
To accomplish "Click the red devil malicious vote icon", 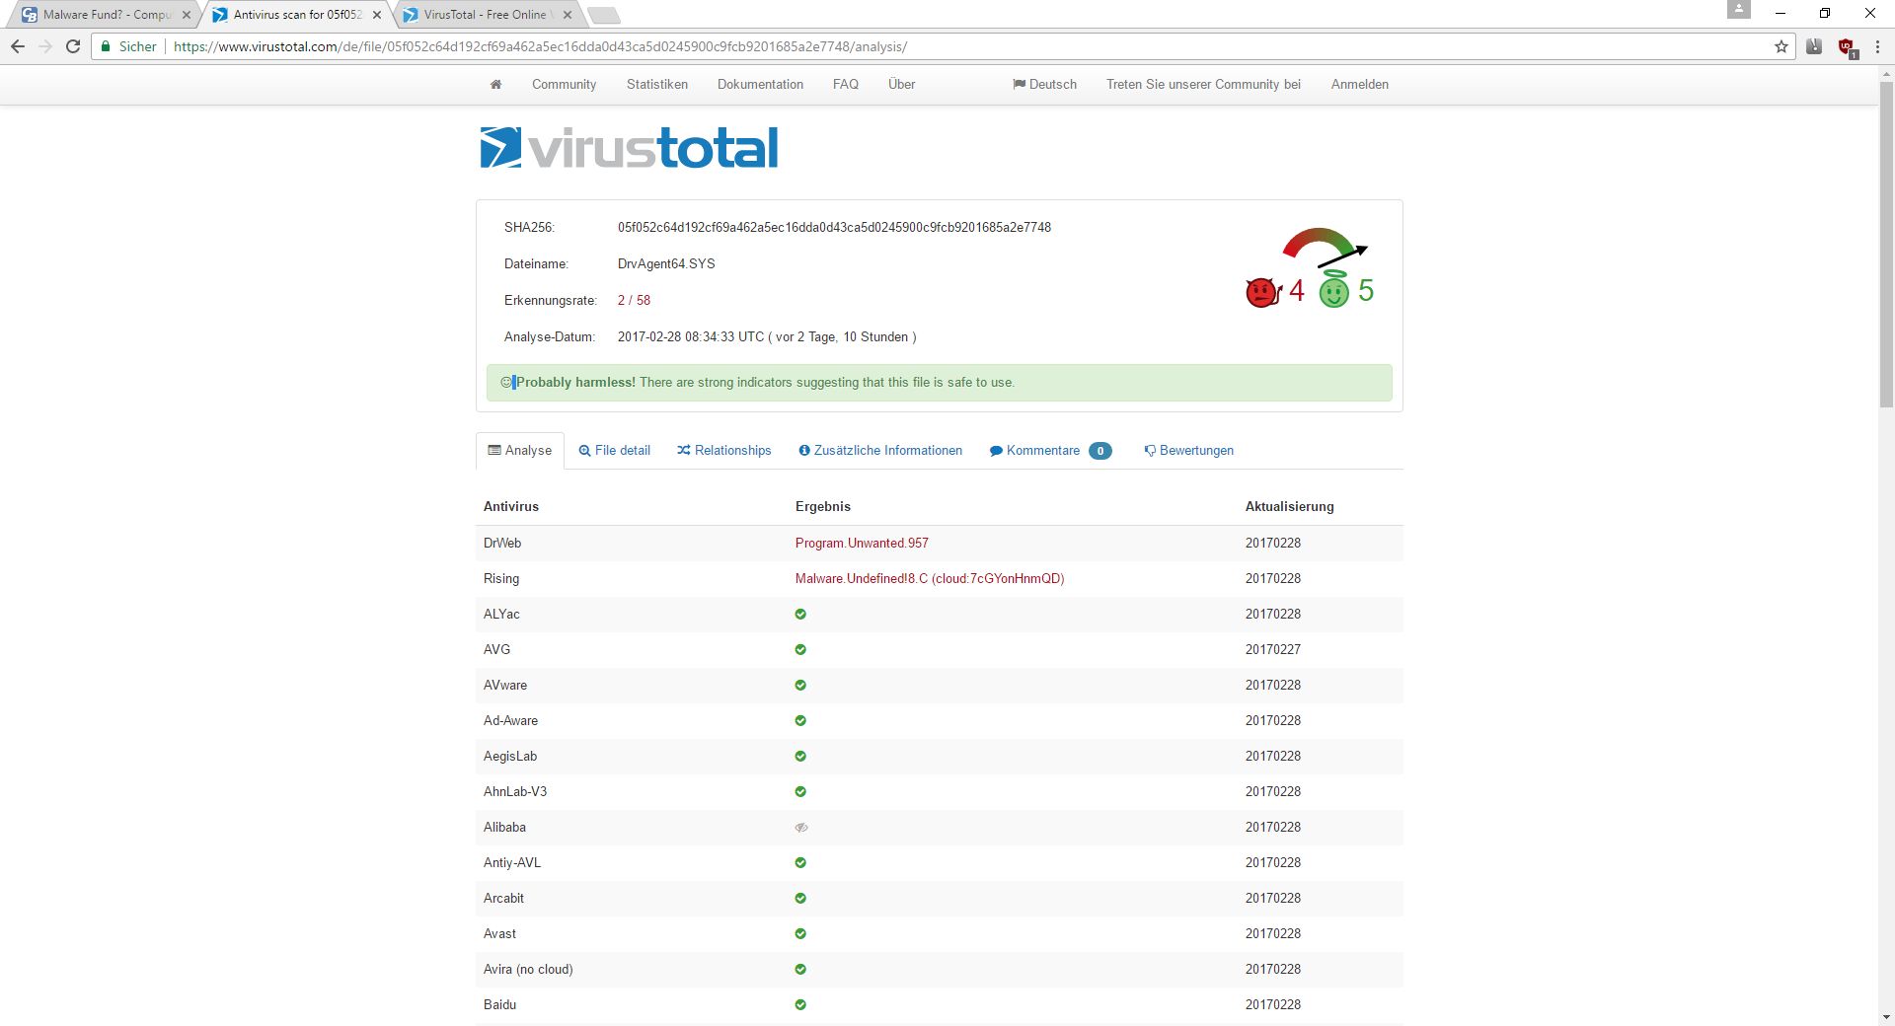I will click(1262, 292).
